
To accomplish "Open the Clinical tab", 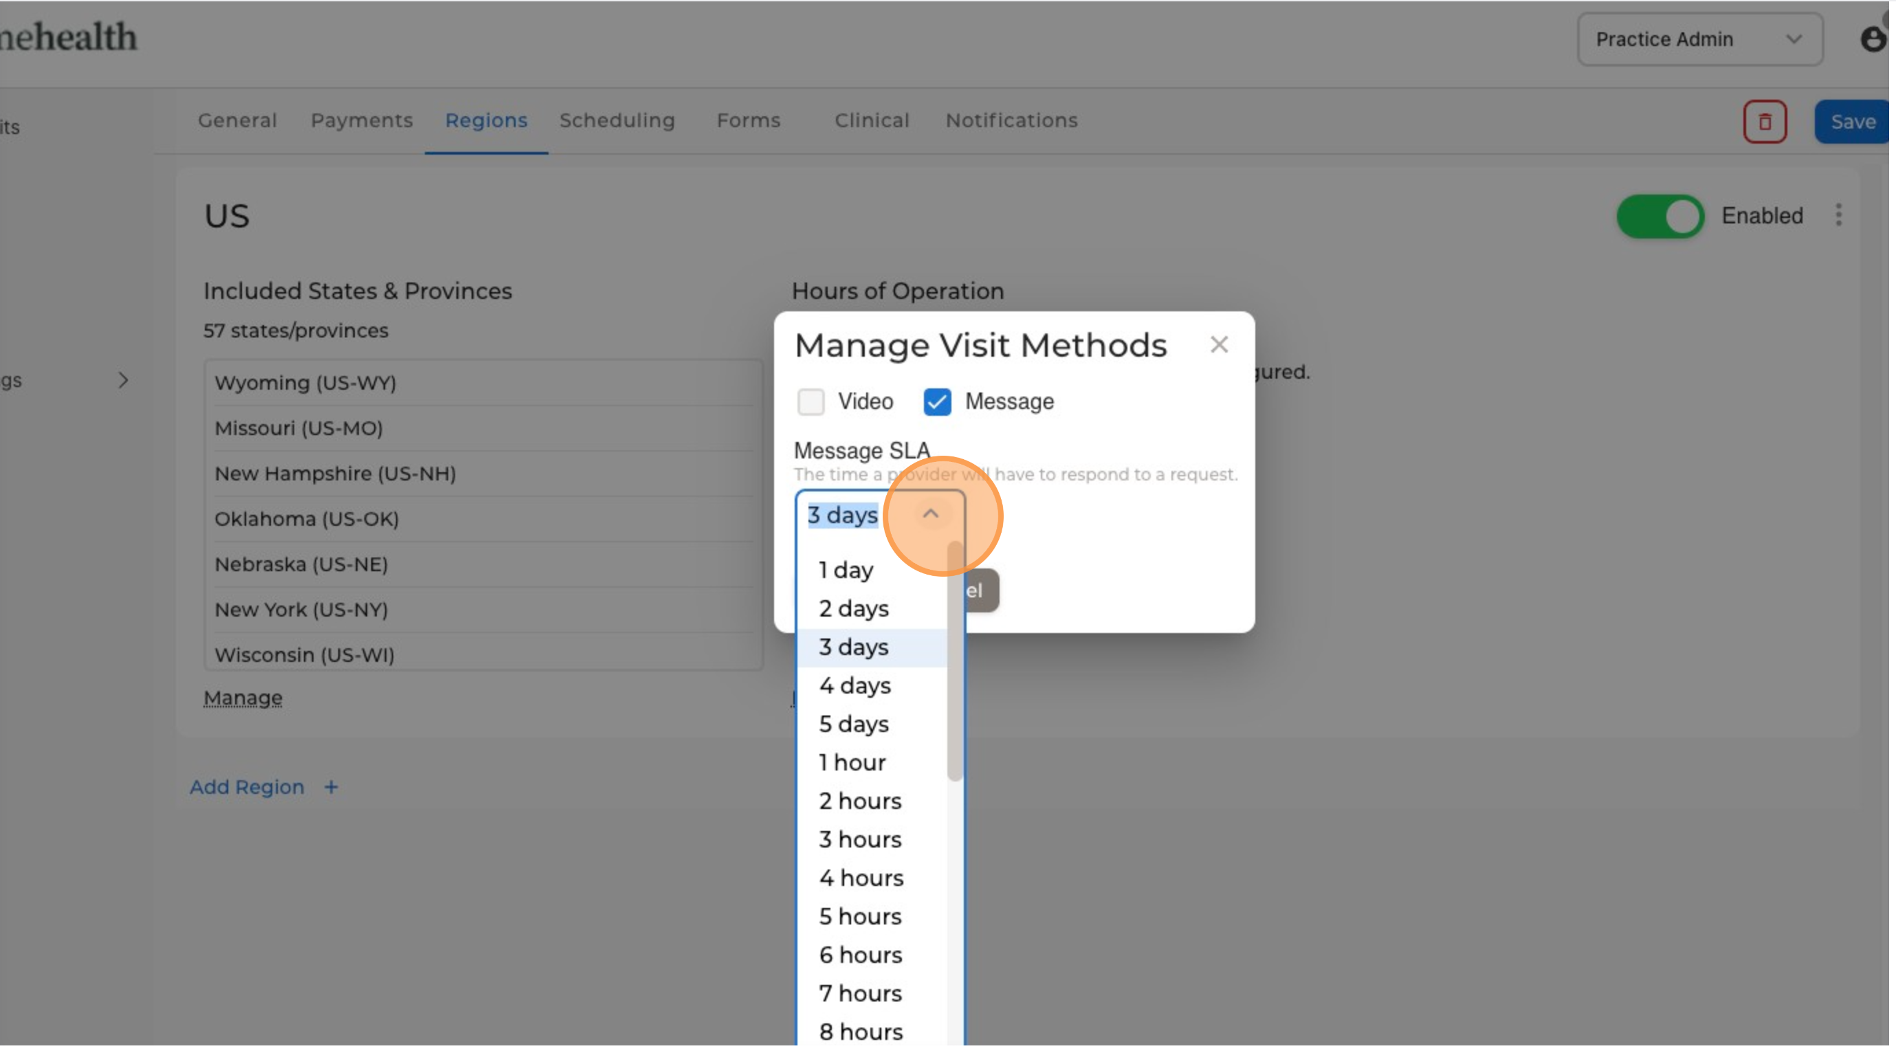I will click(874, 121).
